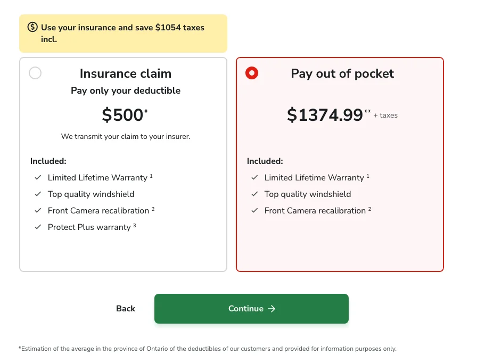The image size is (477, 363).
Task: Click the arrow icon on Continue button
Action: pos(272,309)
